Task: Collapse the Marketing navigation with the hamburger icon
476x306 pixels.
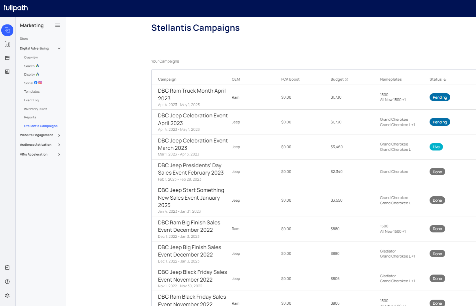Action: [57, 25]
